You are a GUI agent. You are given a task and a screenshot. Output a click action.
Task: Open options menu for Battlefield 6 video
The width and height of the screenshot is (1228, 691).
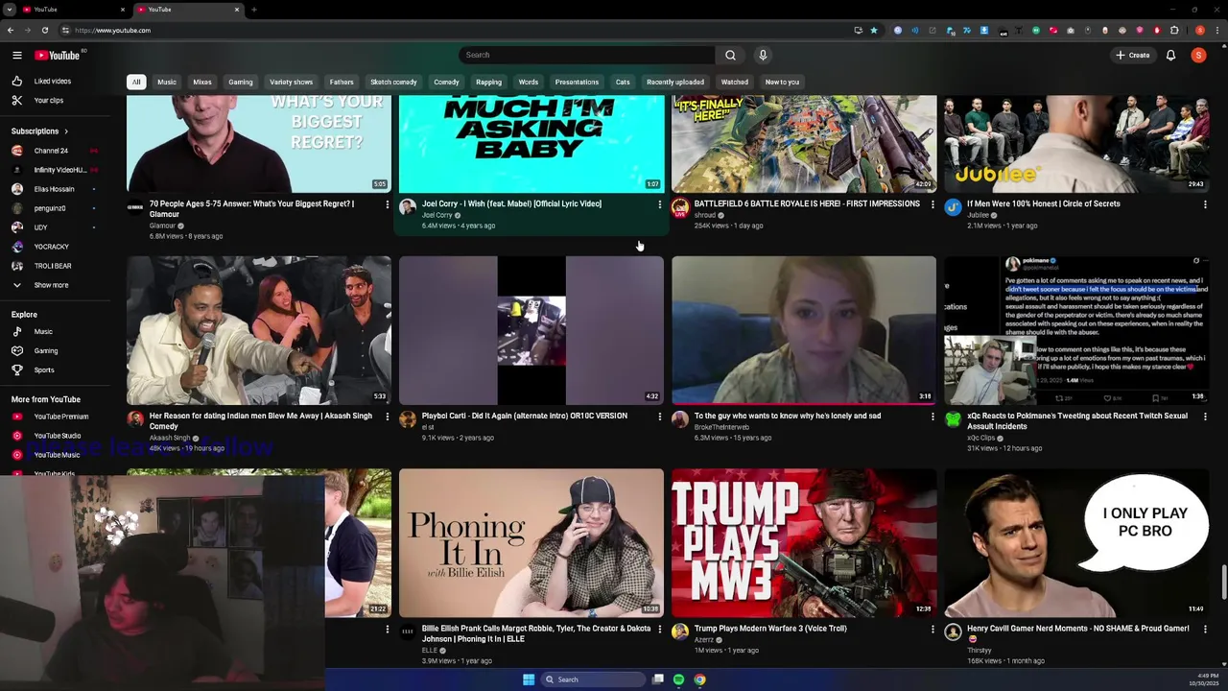[x=933, y=204]
